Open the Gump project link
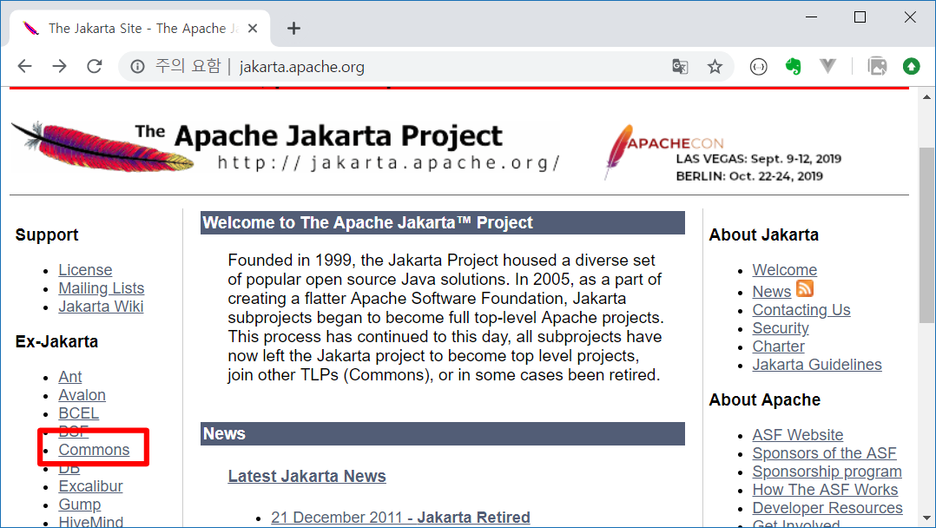Viewport: 936px width, 528px height. tap(79, 505)
